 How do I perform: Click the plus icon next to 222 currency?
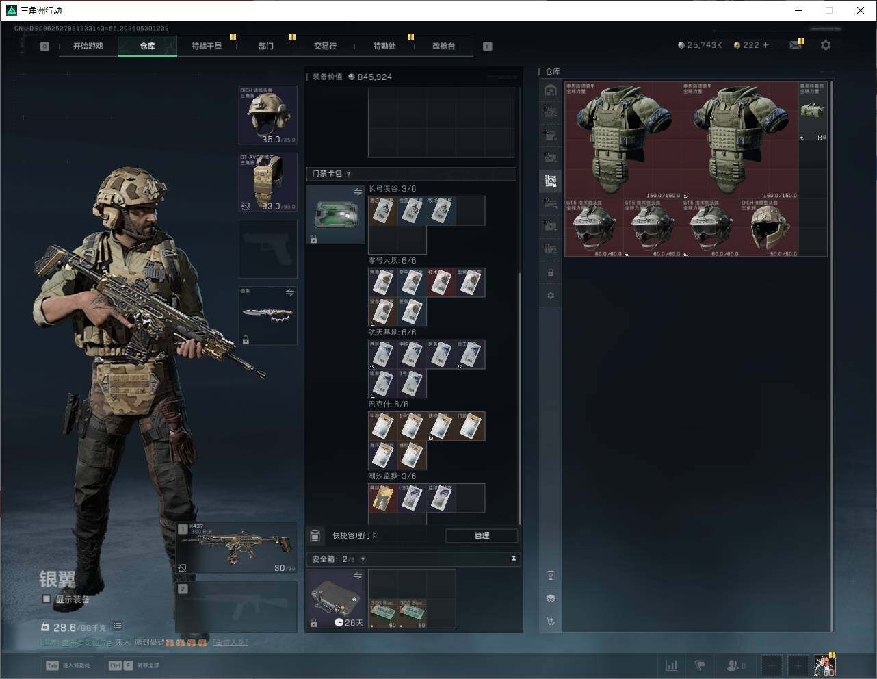tap(765, 45)
